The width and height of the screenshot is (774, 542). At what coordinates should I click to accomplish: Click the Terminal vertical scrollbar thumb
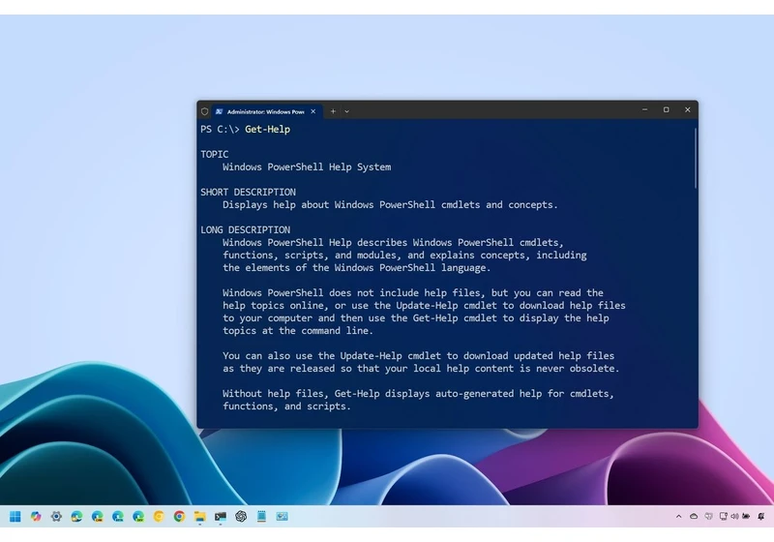(696, 158)
